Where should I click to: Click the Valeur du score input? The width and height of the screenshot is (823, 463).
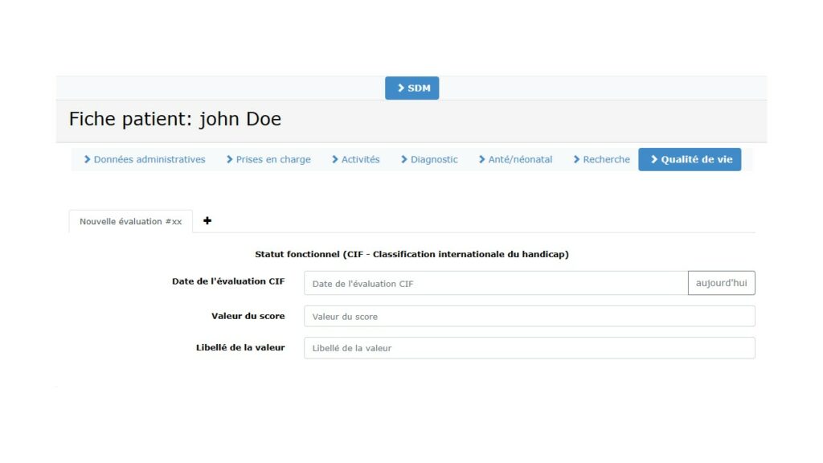tap(529, 316)
